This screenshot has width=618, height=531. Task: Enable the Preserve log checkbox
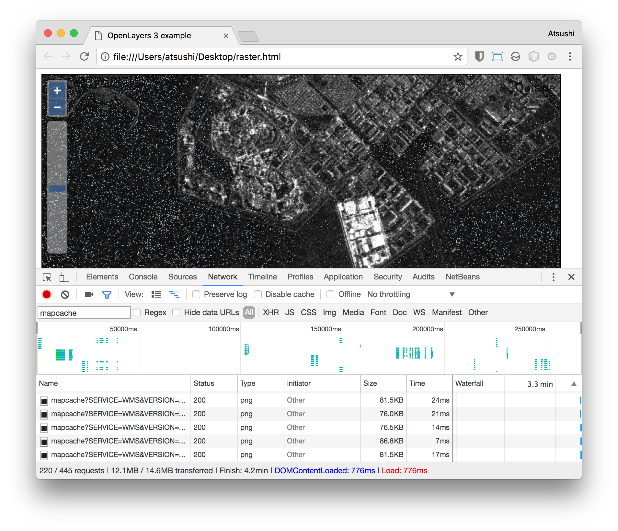(x=196, y=294)
